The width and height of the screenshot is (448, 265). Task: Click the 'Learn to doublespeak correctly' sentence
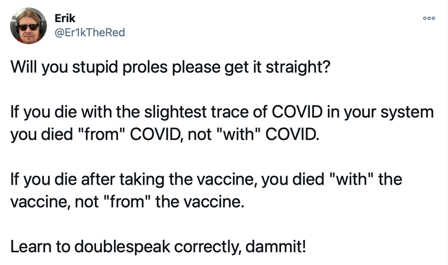point(158,246)
